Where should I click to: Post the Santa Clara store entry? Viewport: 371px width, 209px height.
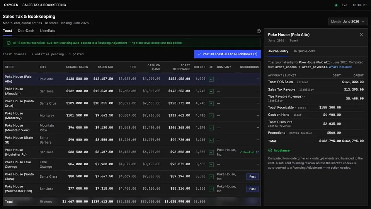coord(252,176)
